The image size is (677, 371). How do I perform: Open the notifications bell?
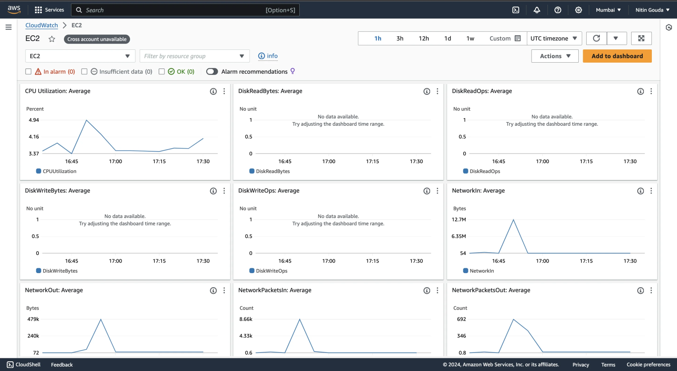[536, 9]
